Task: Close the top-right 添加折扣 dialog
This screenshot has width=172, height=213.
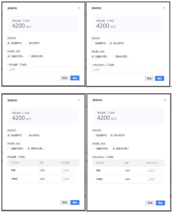Action: coord(164,8)
